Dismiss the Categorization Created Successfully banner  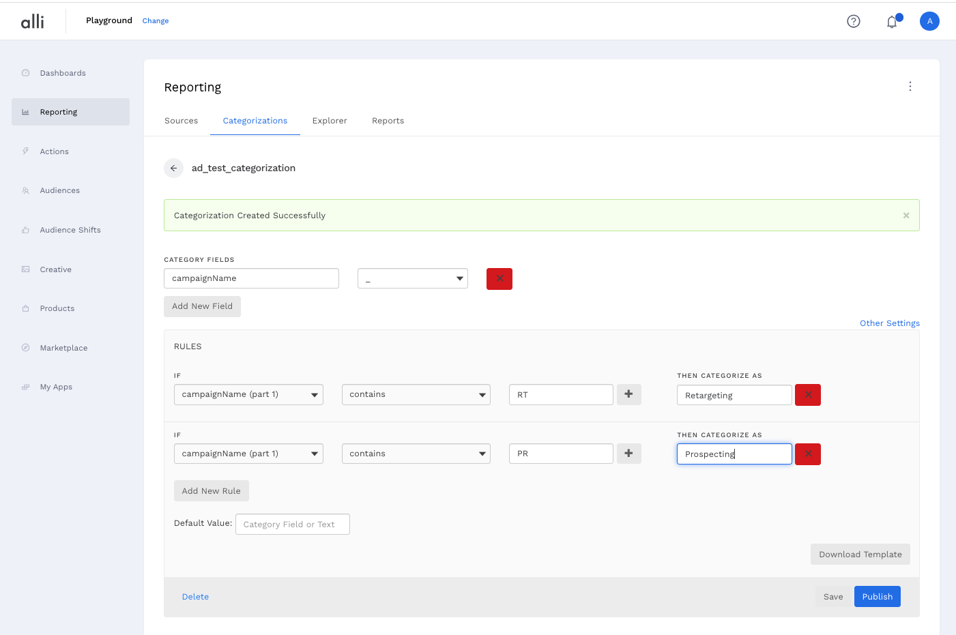click(906, 216)
